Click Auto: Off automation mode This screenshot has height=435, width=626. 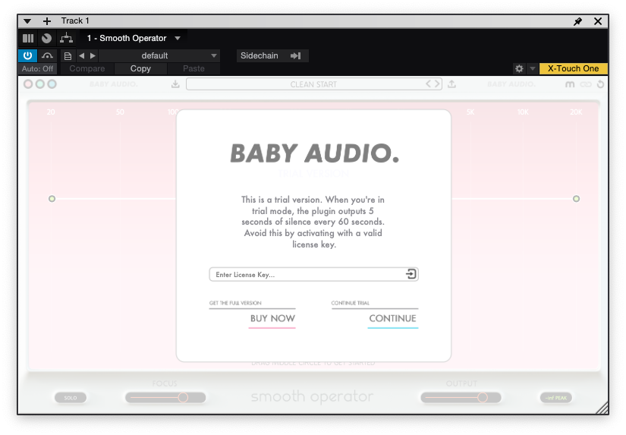[37, 69]
